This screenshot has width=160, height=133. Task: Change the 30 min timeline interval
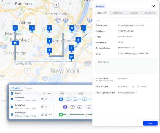point(47,93)
